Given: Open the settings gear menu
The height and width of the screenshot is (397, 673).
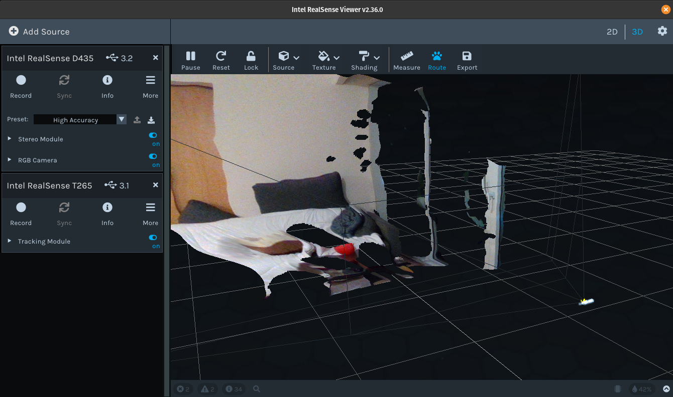Looking at the screenshot, I should click(662, 31).
